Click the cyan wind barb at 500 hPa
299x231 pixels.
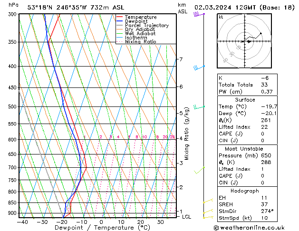(x=199, y=107)
